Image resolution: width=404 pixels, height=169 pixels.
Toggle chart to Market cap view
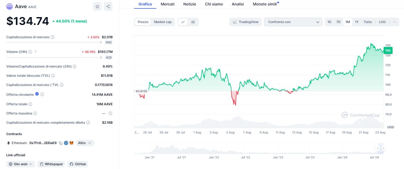pyautogui.click(x=163, y=22)
